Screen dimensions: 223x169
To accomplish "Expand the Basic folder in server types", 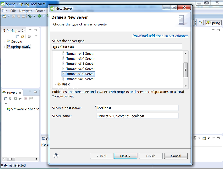I will pyautogui.click(x=55, y=84).
